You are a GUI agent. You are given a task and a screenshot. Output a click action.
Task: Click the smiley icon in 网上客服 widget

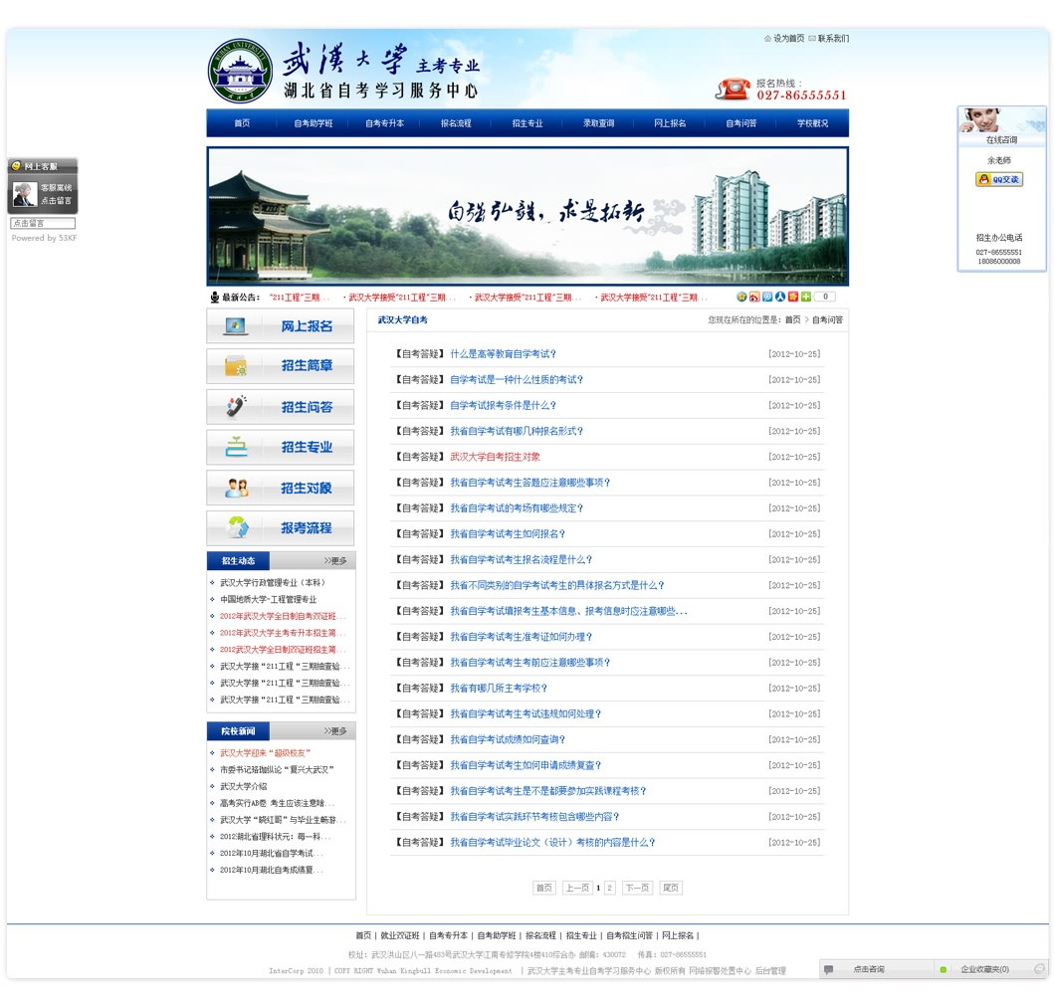click(x=16, y=165)
